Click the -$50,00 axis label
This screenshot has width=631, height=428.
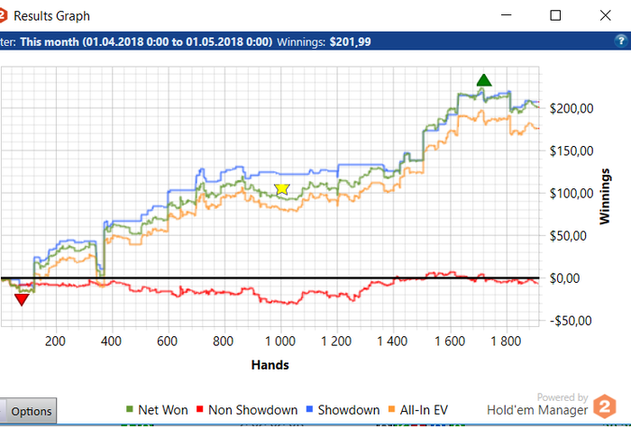[571, 321]
